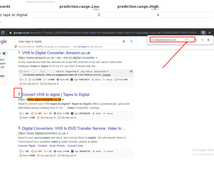Screen dimensions: 214x170
Task: Click the find-in-page text field
Action: pos(167,40)
